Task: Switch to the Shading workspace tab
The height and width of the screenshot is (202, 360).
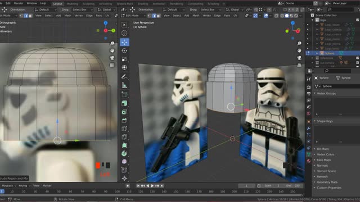Action: 143,4
